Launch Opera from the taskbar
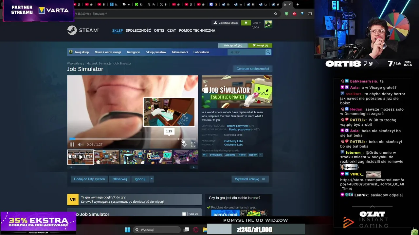 coord(196,230)
